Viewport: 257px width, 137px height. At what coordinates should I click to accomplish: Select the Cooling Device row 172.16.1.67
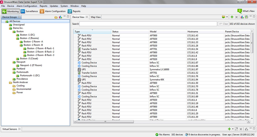162,63
